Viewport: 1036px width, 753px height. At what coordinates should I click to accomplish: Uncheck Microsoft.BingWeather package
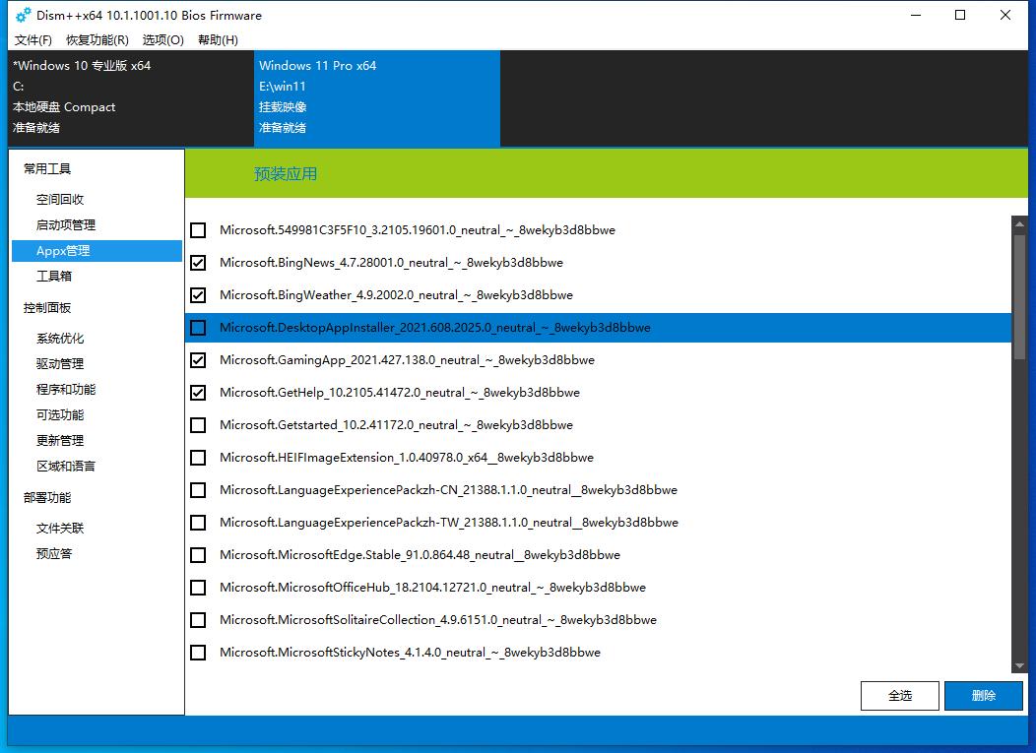[198, 295]
